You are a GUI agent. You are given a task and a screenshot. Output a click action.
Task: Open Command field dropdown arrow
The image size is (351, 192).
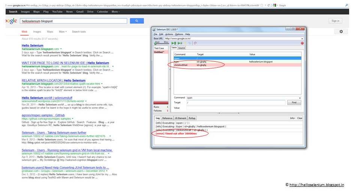tap(300, 98)
